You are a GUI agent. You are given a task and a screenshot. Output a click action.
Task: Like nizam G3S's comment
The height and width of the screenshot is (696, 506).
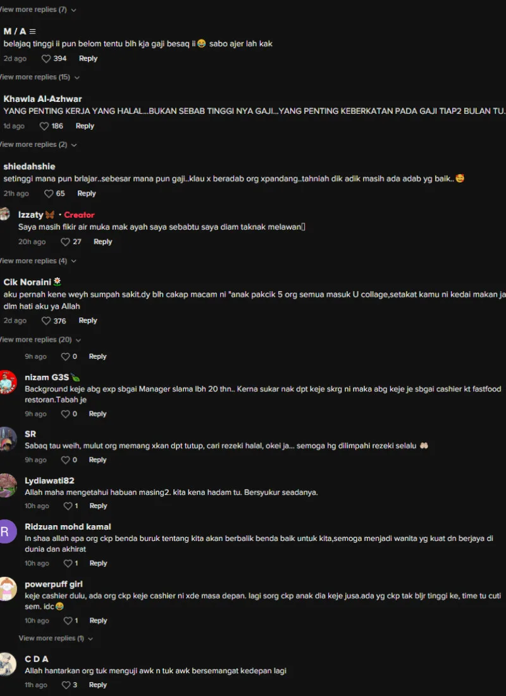(66, 414)
